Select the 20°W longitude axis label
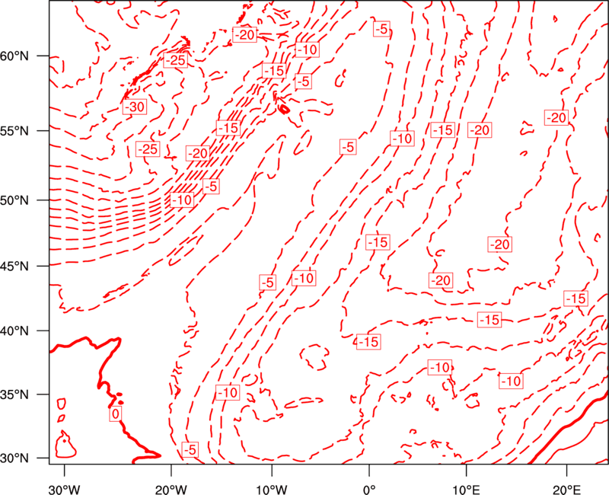Screen dimensions: 609x495 click(x=171, y=489)
